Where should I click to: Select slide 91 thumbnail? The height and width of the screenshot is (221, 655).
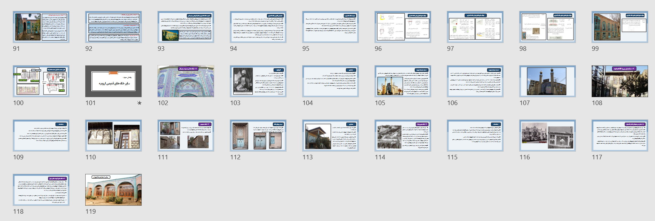tap(41, 27)
